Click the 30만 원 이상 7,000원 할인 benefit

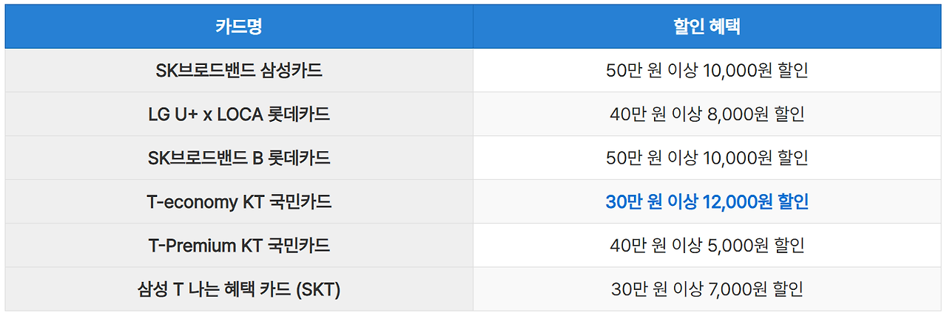pos(707,290)
